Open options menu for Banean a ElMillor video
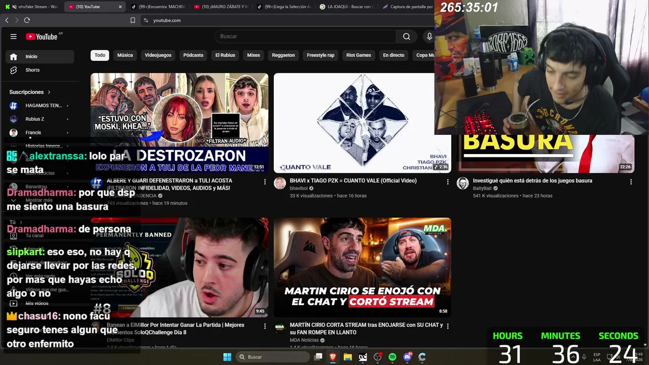This screenshot has height=365, width=649. coord(265,326)
